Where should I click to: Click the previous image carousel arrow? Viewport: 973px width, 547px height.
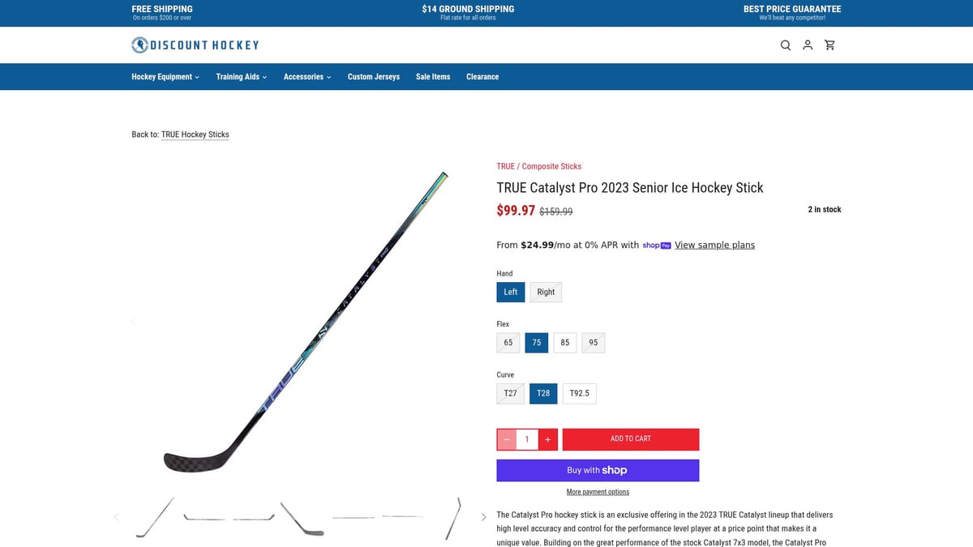(133, 320)
